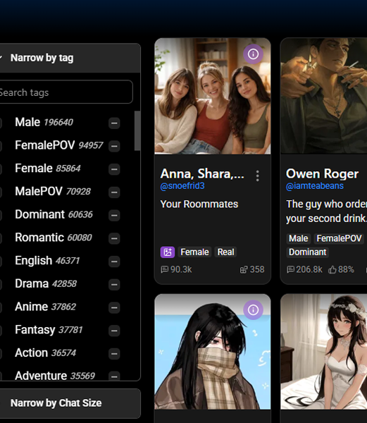This screenshot has height=423, width=367.
Task: Open info icon on the scarf character card
Action: tap(253, 310)
